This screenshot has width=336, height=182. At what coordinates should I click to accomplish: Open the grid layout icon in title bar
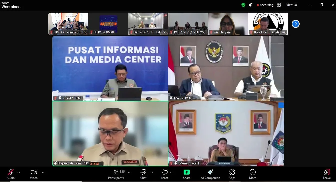pos(279,5)
